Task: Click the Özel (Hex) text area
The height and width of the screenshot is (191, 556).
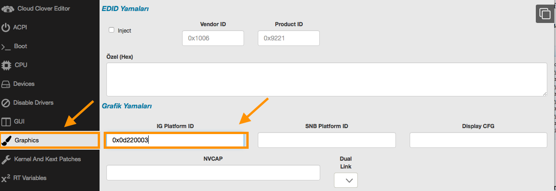Action: click(x=326, y=79)
